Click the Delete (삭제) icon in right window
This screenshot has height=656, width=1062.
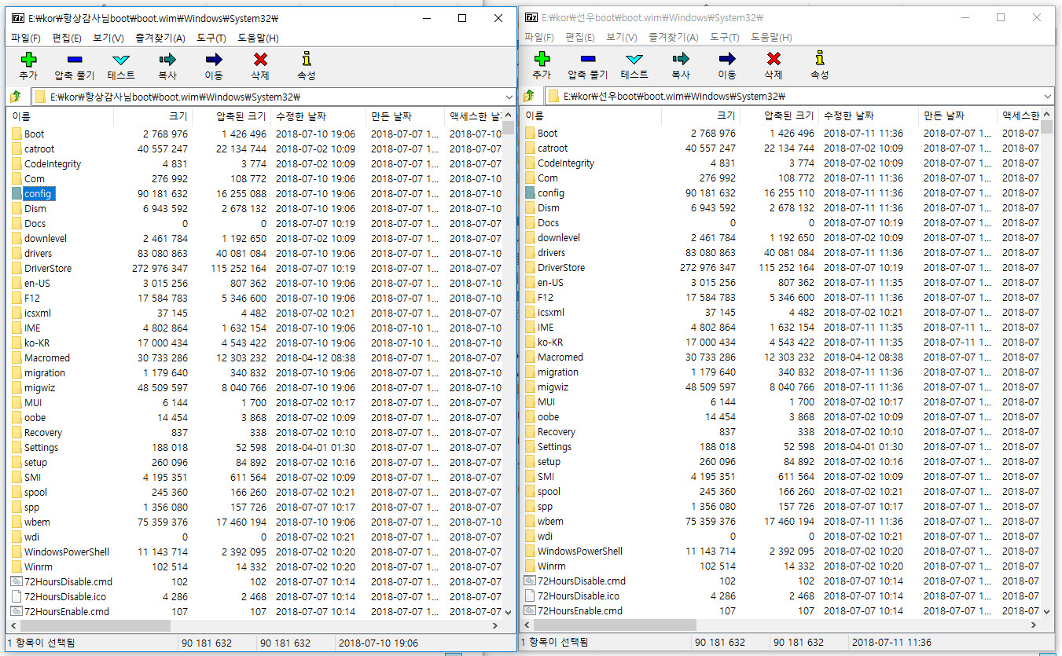pos(774,59)
